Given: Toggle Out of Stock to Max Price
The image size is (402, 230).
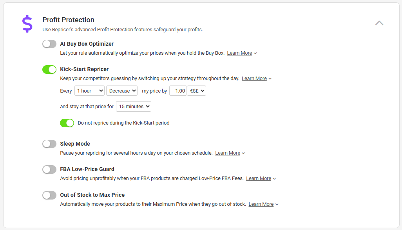Looking at the screenshot, I should (x=49, y=195).
